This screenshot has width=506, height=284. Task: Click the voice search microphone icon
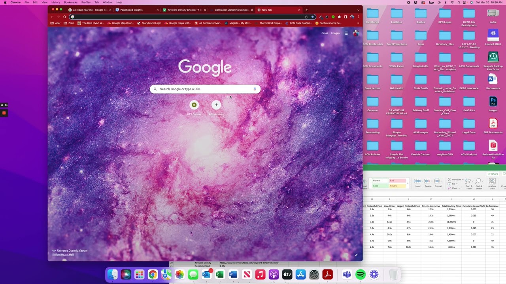tap(255, 89)
